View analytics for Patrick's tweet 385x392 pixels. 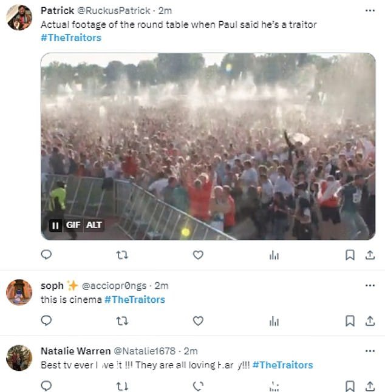click(274, 255)
